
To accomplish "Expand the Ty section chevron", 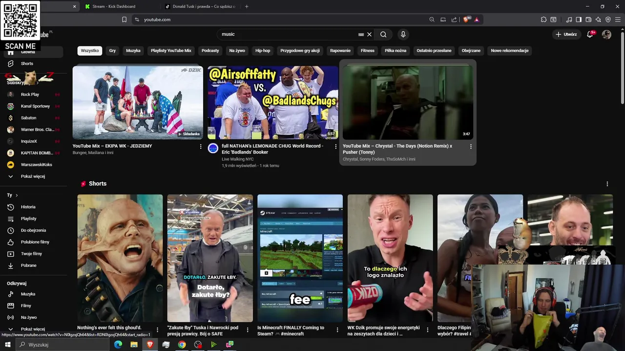I will click(17, 195).
